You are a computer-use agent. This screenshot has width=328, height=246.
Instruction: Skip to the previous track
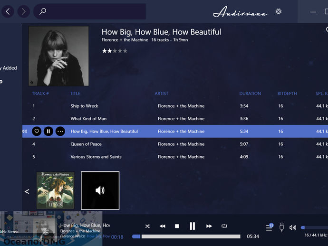click(162, 226)
